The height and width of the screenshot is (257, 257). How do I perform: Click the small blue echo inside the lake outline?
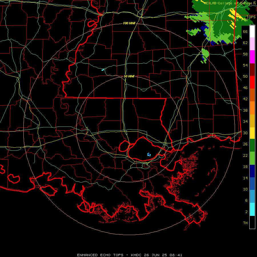tap(149, 154)
